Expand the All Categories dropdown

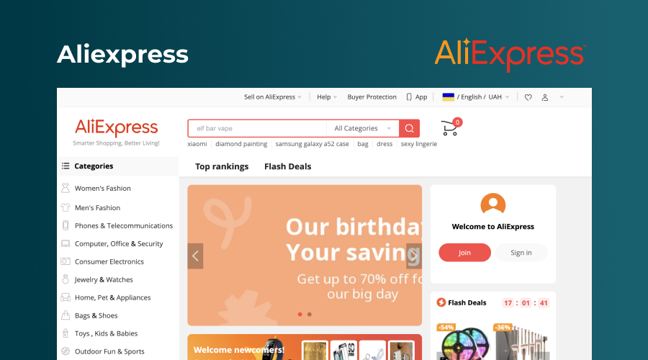tap(362, 129)
